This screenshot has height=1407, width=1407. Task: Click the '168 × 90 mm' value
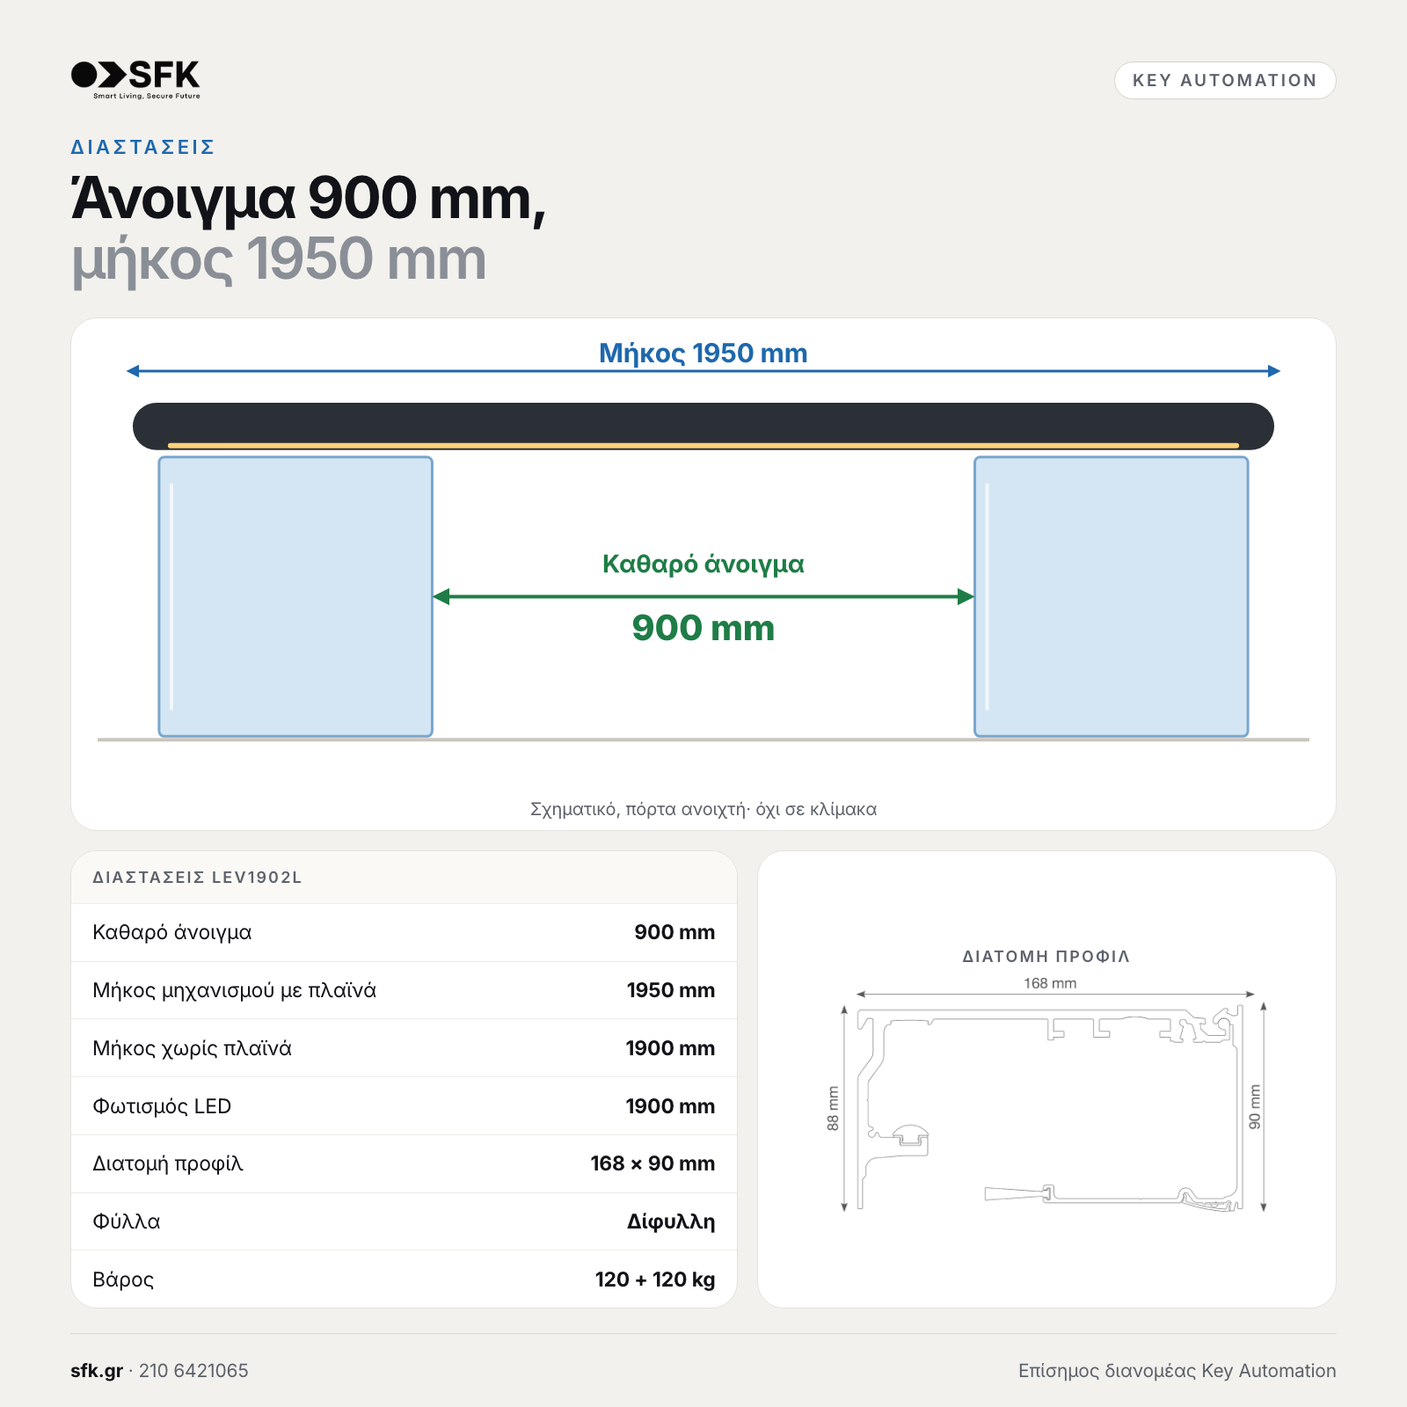point(652,1163)
